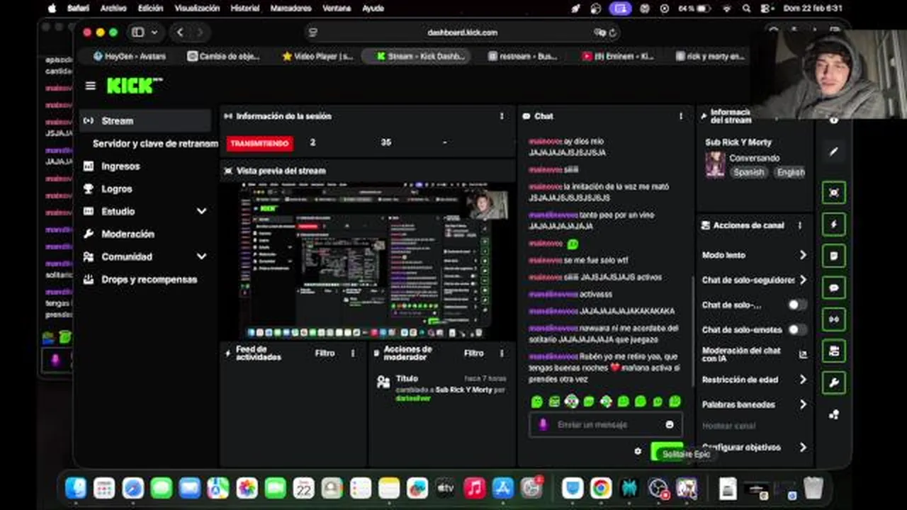Screen dimensions: 907x510
Task: Open chat settings gear below message box
Action: click(x=638, y=451)
